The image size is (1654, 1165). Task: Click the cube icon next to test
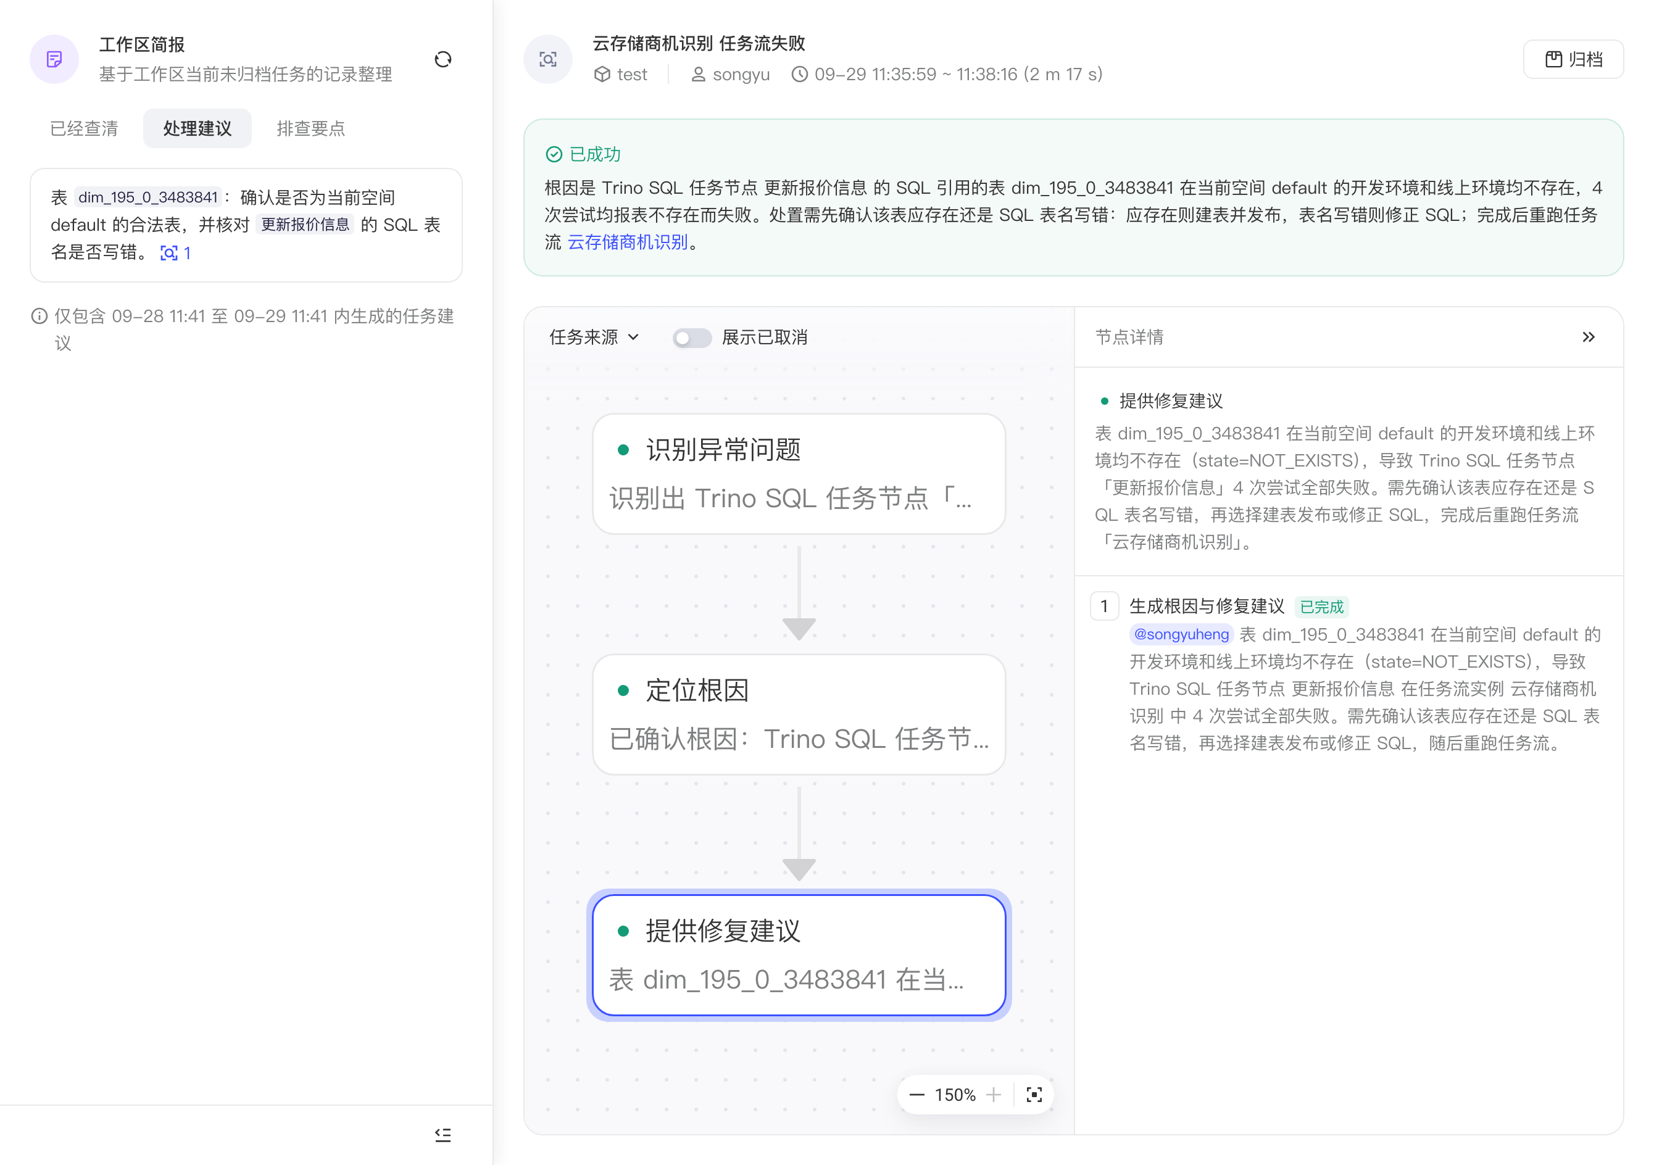point(602,74)
